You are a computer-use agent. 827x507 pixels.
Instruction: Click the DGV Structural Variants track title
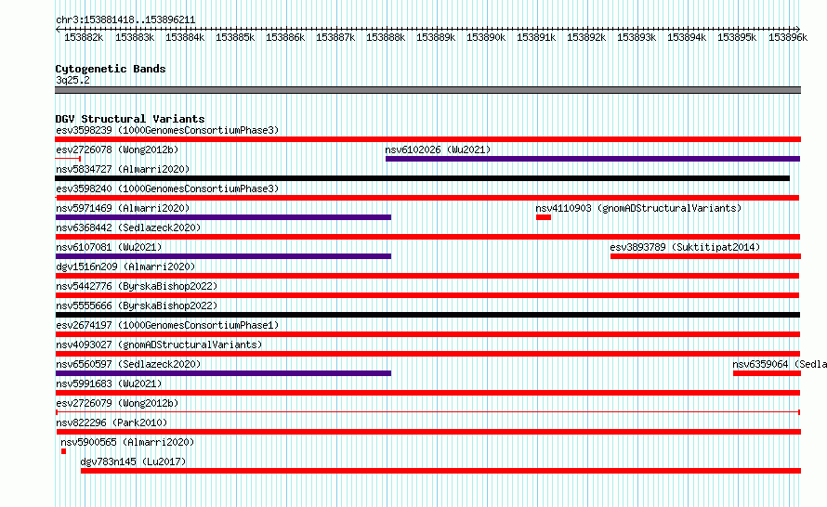coord(130,119)
